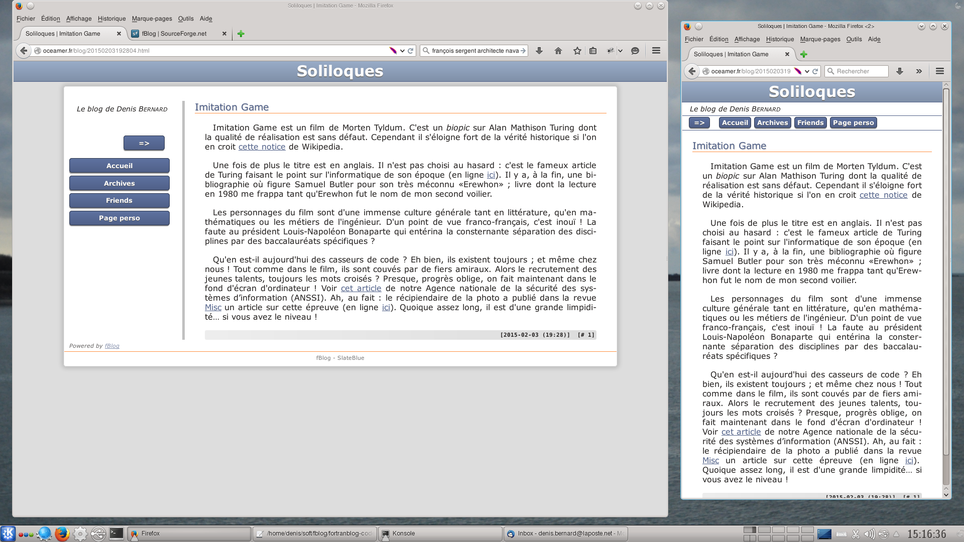
Task: Open the device notifier USB tray icon
Action: (x=883, y=533)
